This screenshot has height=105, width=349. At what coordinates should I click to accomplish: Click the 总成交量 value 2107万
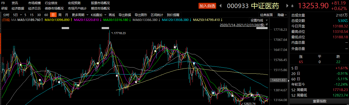[x=341, y=16]
